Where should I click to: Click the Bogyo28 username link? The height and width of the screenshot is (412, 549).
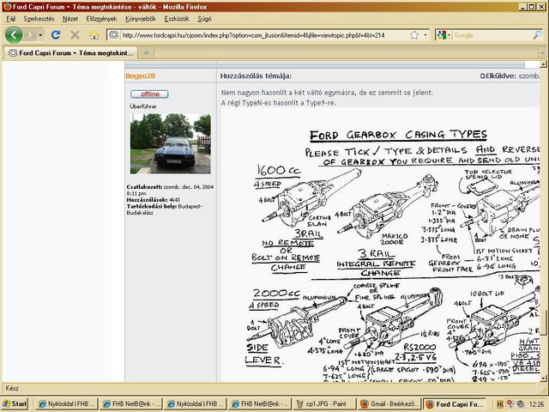[141, 76]
